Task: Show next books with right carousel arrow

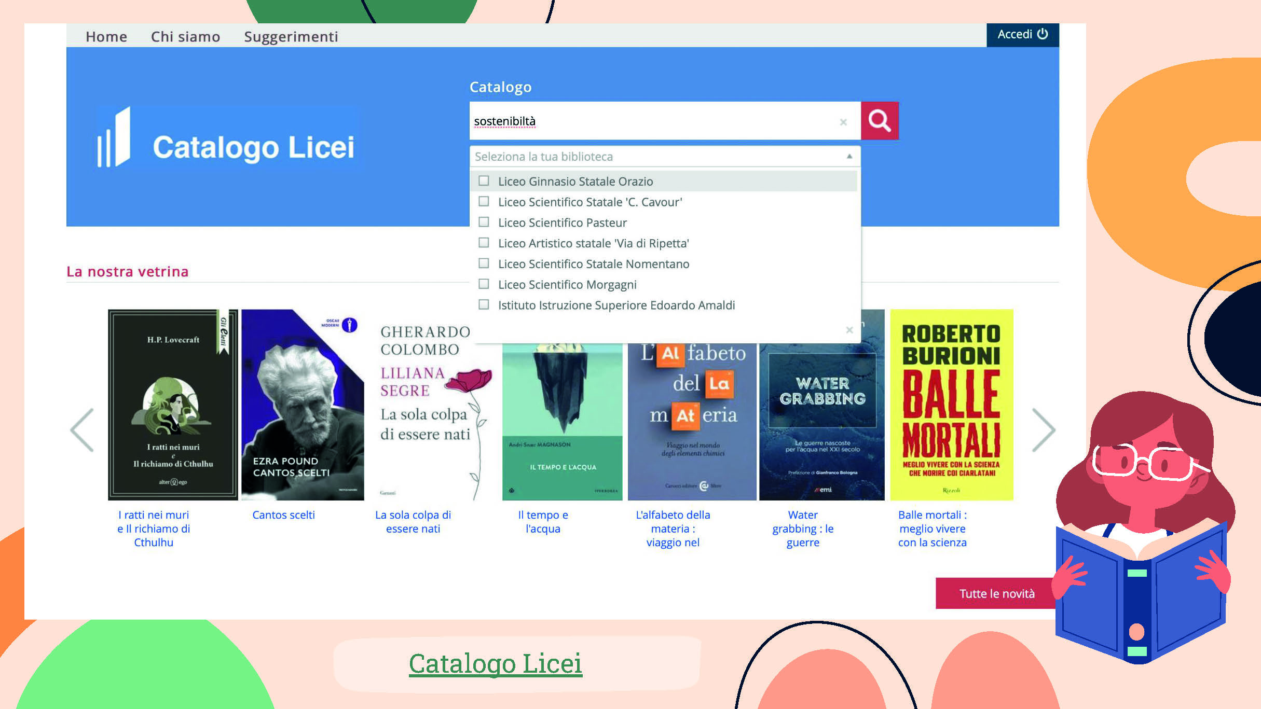Action: [x=1043, y=430]
